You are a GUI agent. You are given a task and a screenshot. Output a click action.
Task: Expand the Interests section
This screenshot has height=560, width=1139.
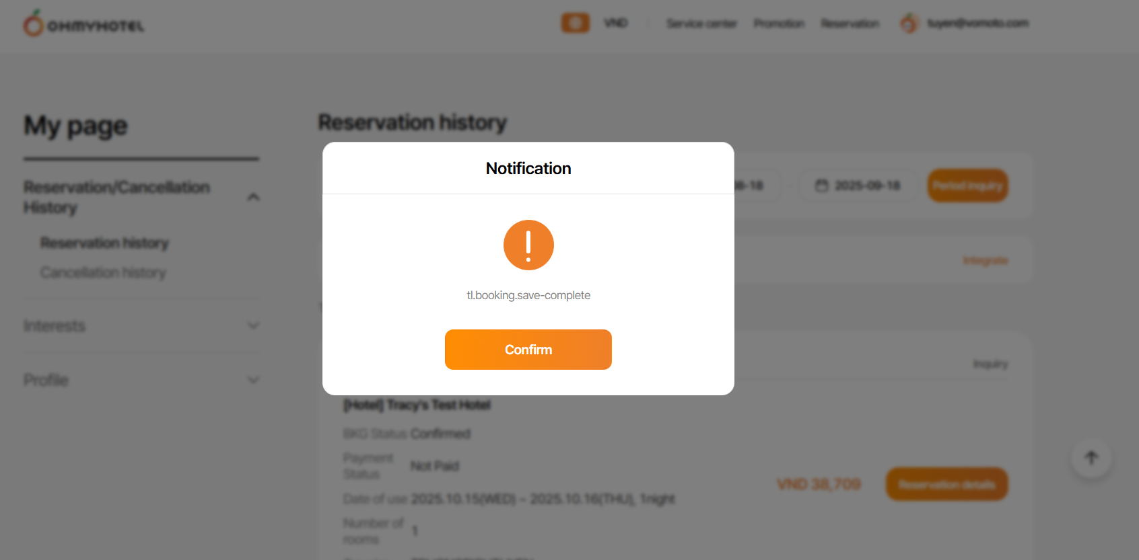coord(253,326)
